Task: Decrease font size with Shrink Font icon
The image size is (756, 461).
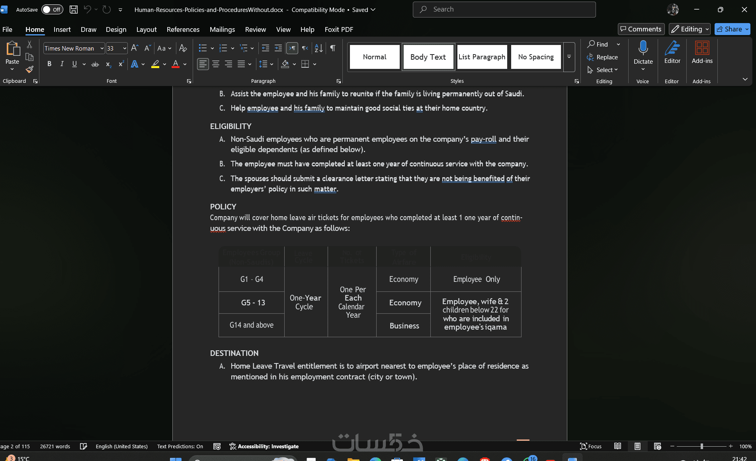Action: coord(147,48)
